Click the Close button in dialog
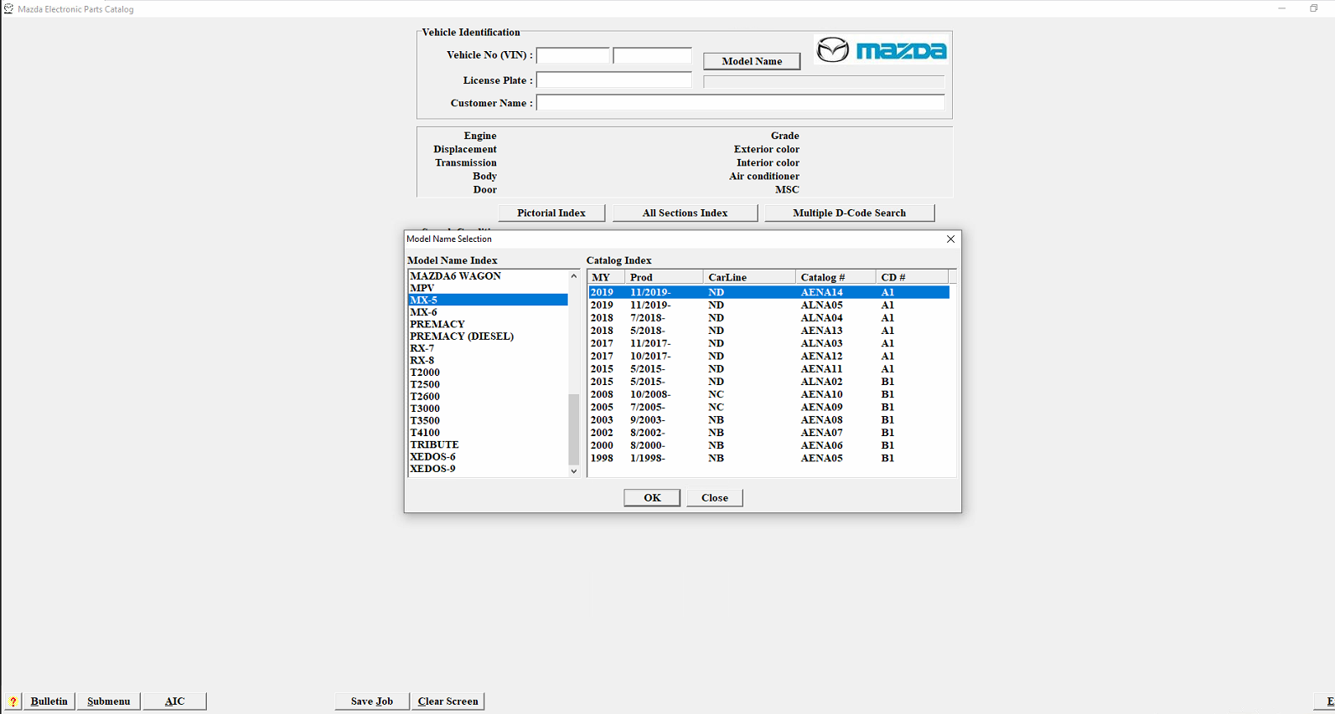Viewport: 1335px width, 714px height. 714,498
